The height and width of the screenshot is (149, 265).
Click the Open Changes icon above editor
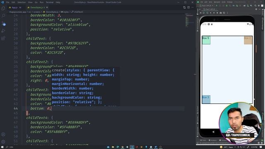184,7
